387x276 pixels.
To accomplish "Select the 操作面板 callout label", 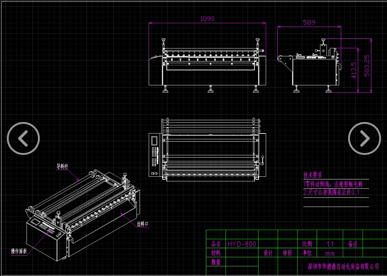I will click(x=19, y=251).
